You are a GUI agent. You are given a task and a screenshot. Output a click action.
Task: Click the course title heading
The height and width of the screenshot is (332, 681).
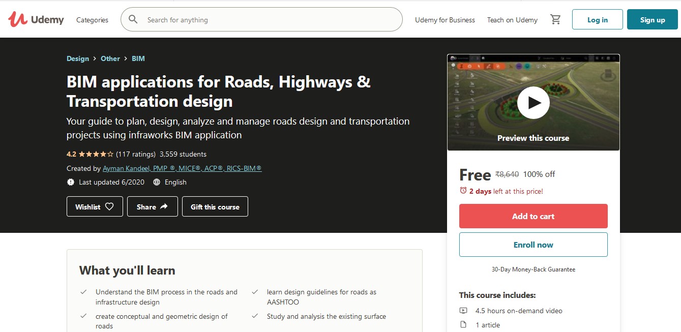tap(219, 92)
